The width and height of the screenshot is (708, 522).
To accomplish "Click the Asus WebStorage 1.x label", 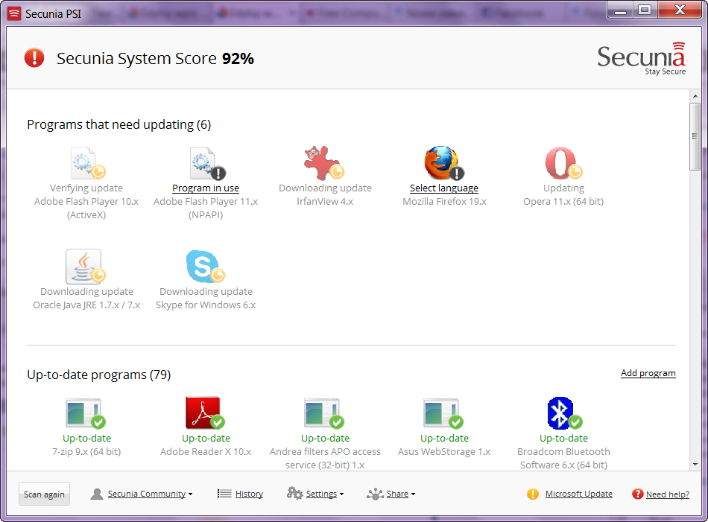I will coord(444,451).
